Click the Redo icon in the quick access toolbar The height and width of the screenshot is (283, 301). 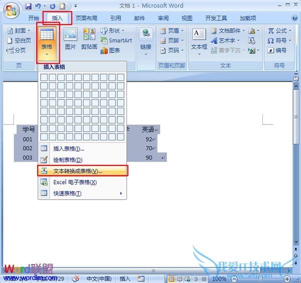coord(53,6)
